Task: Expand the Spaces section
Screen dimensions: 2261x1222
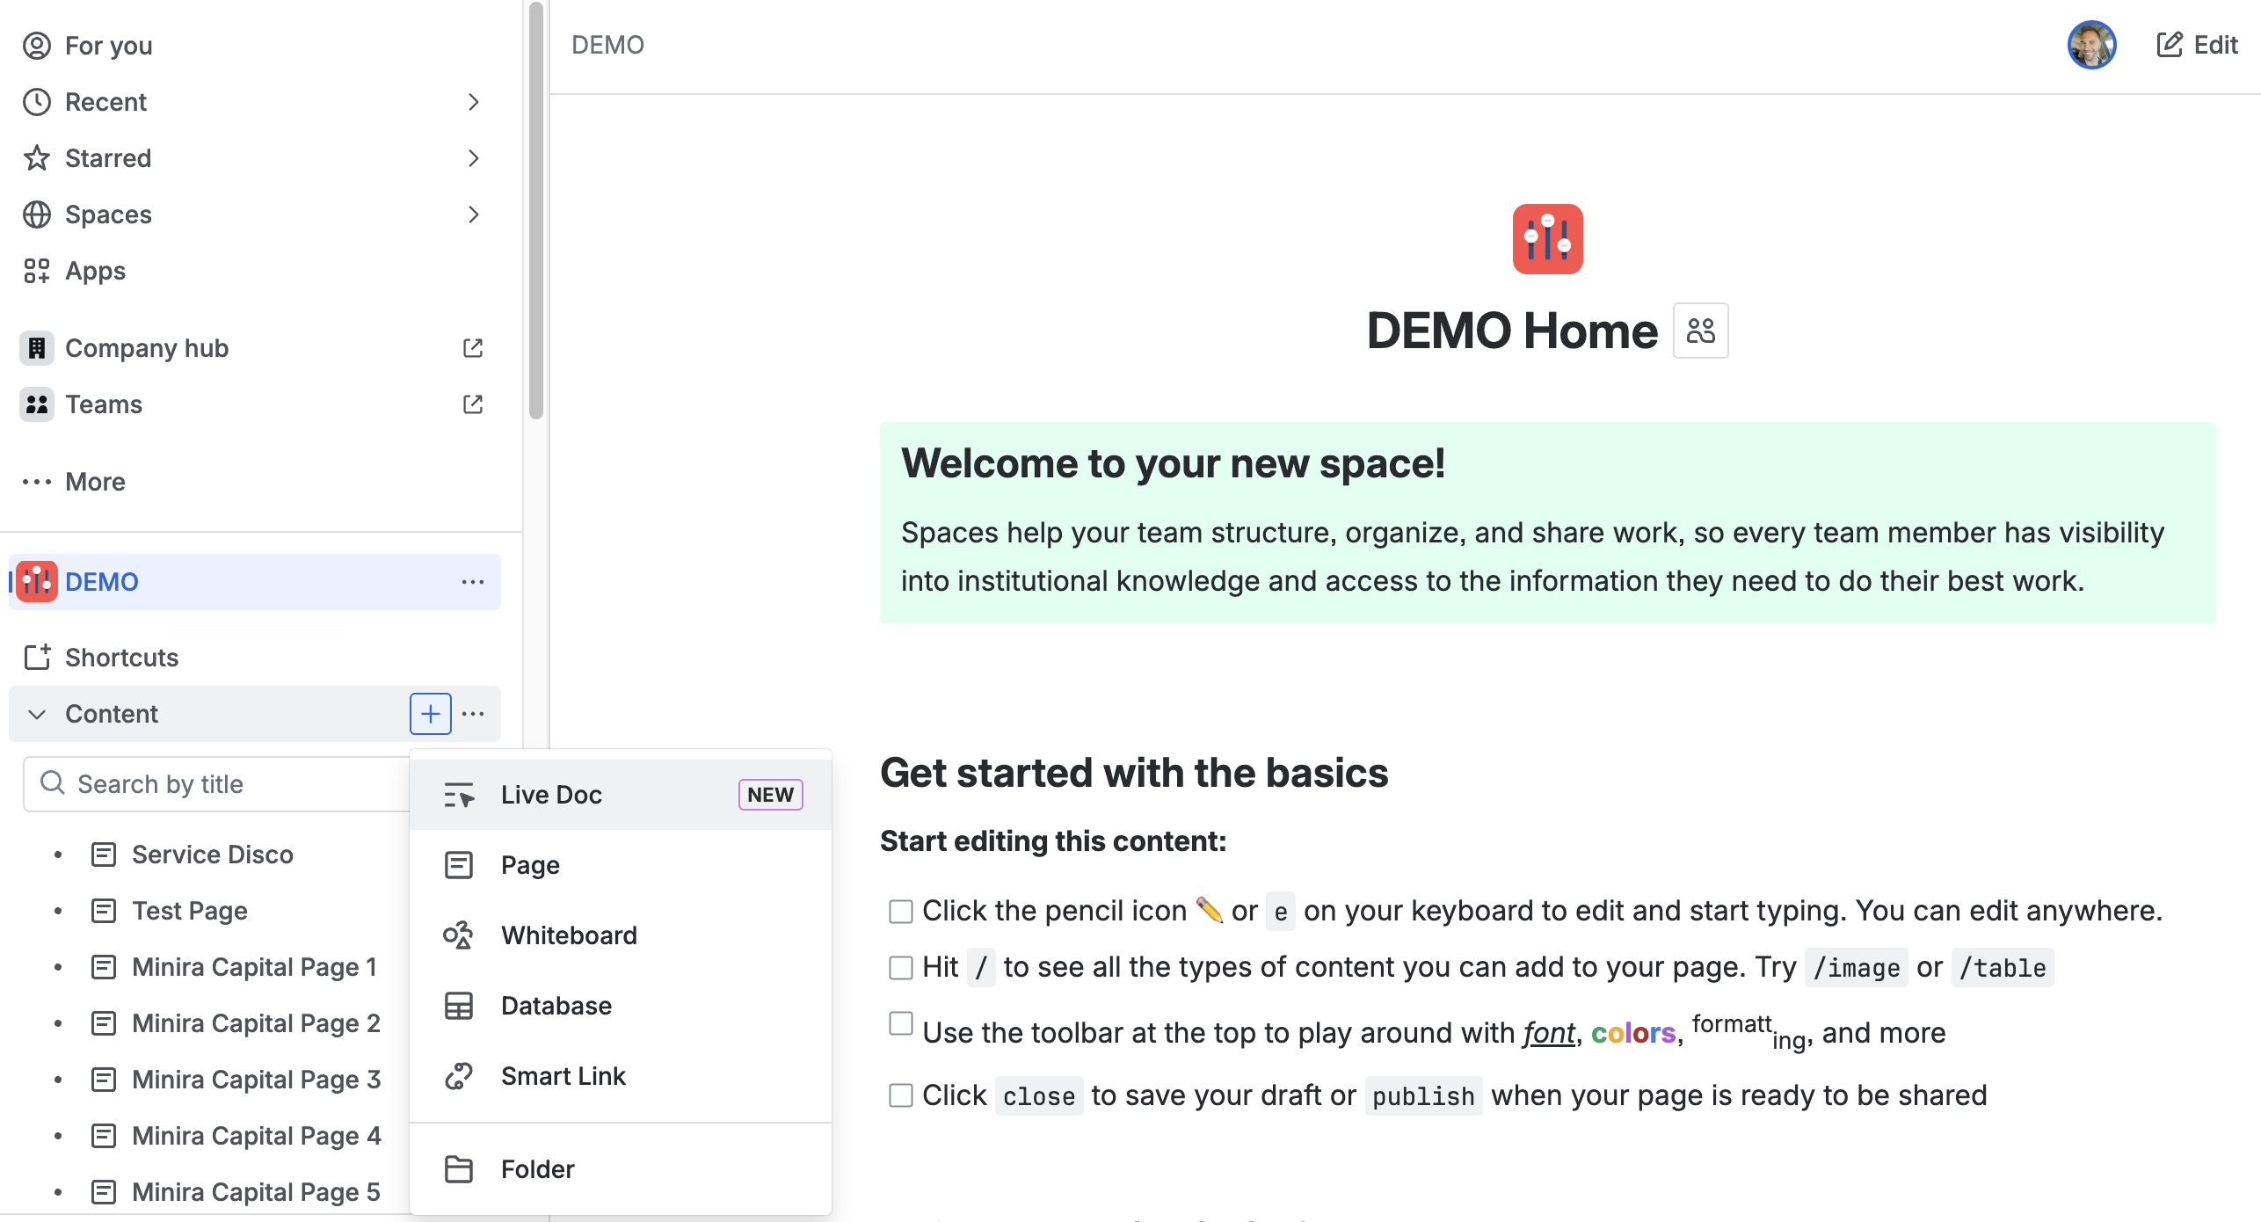Action: point(473,215)
